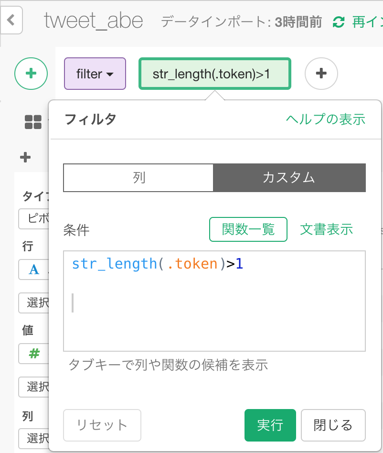The width and height of the screenshot is (383, 453).
Task: Select the str_length(.token)>1 step token
Action: point(215,74)
